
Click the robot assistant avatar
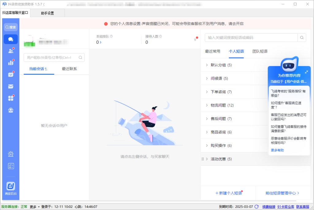[x=289, y=64]
